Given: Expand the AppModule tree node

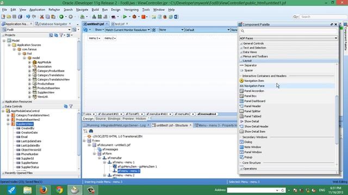Looking at the screenshot, I should (29, 62).
